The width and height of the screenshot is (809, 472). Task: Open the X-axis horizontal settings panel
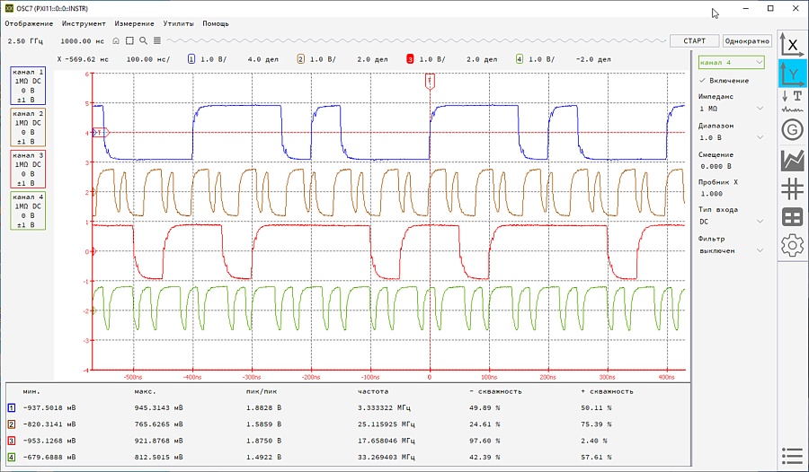point(792,44)
